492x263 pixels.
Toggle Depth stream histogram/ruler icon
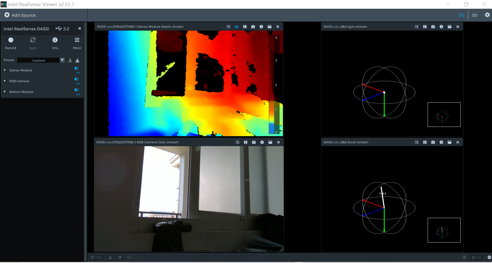(237, 26)
